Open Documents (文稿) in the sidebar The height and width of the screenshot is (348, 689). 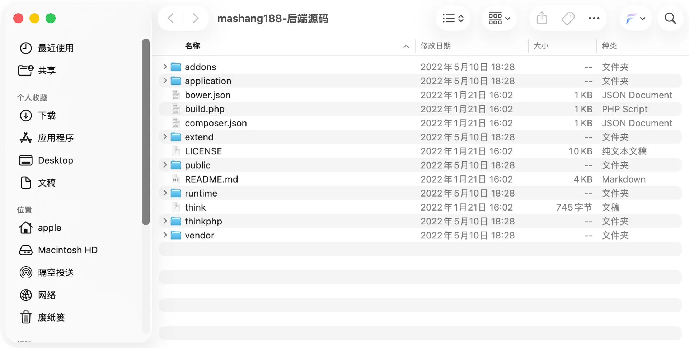[x=37, y=183]
